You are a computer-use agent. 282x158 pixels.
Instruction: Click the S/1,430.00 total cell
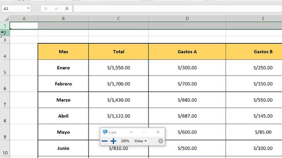(x=119, y=100)
